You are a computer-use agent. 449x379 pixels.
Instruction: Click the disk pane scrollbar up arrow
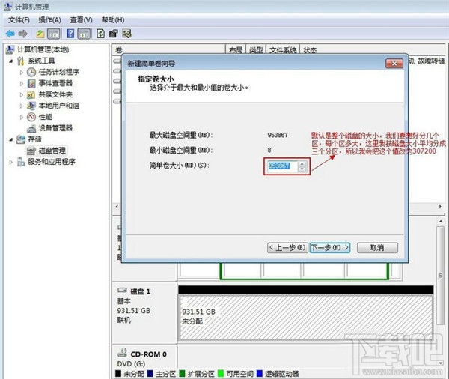click(x=441, y=221)
